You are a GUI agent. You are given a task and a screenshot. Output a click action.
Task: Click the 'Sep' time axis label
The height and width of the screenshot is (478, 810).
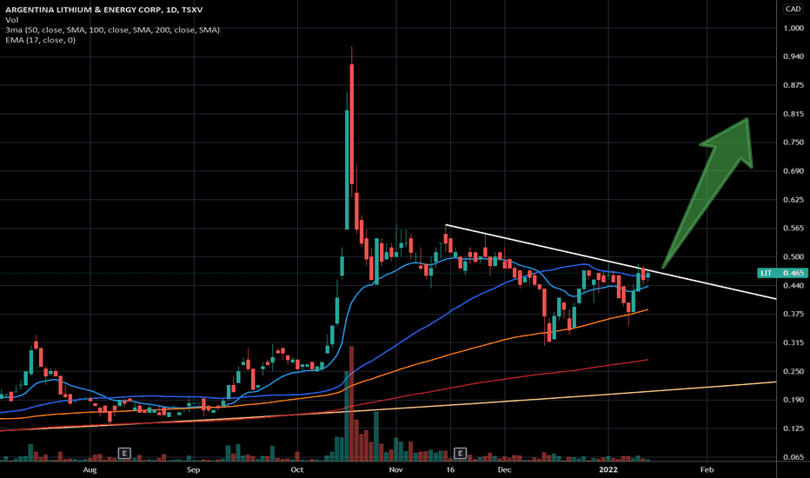pyautogui.click(x=193, y=469)
